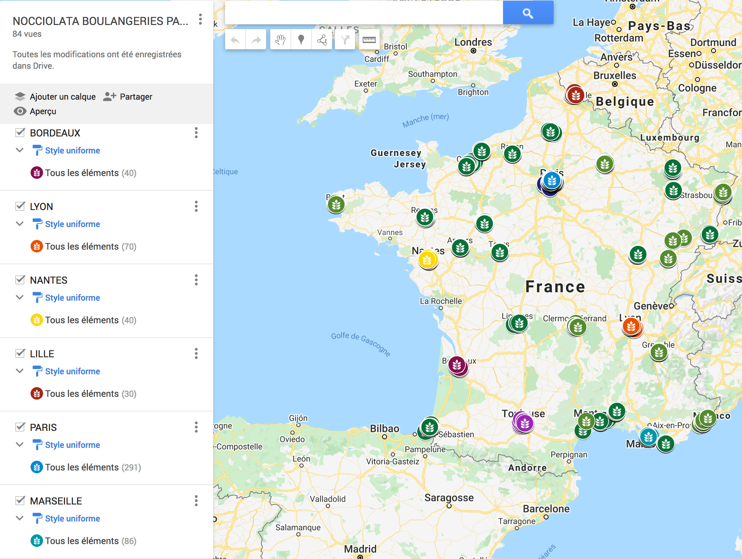Click the red Lille marker on map
The height and width of the screenshot is (559, 742).
tap(576, 94)
